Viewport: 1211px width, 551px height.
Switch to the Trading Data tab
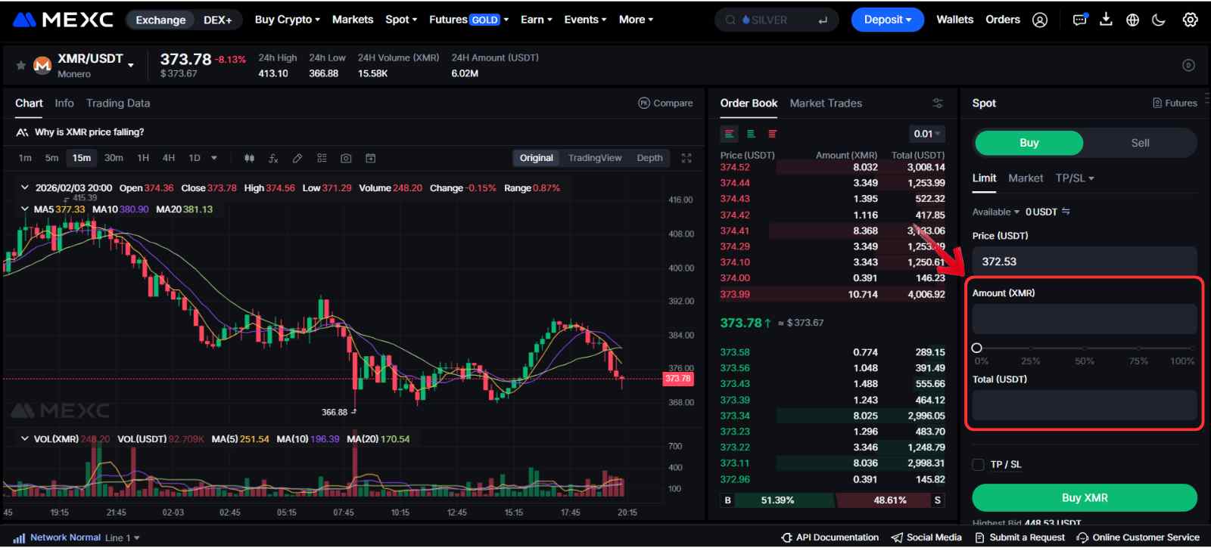pos(118,103)
